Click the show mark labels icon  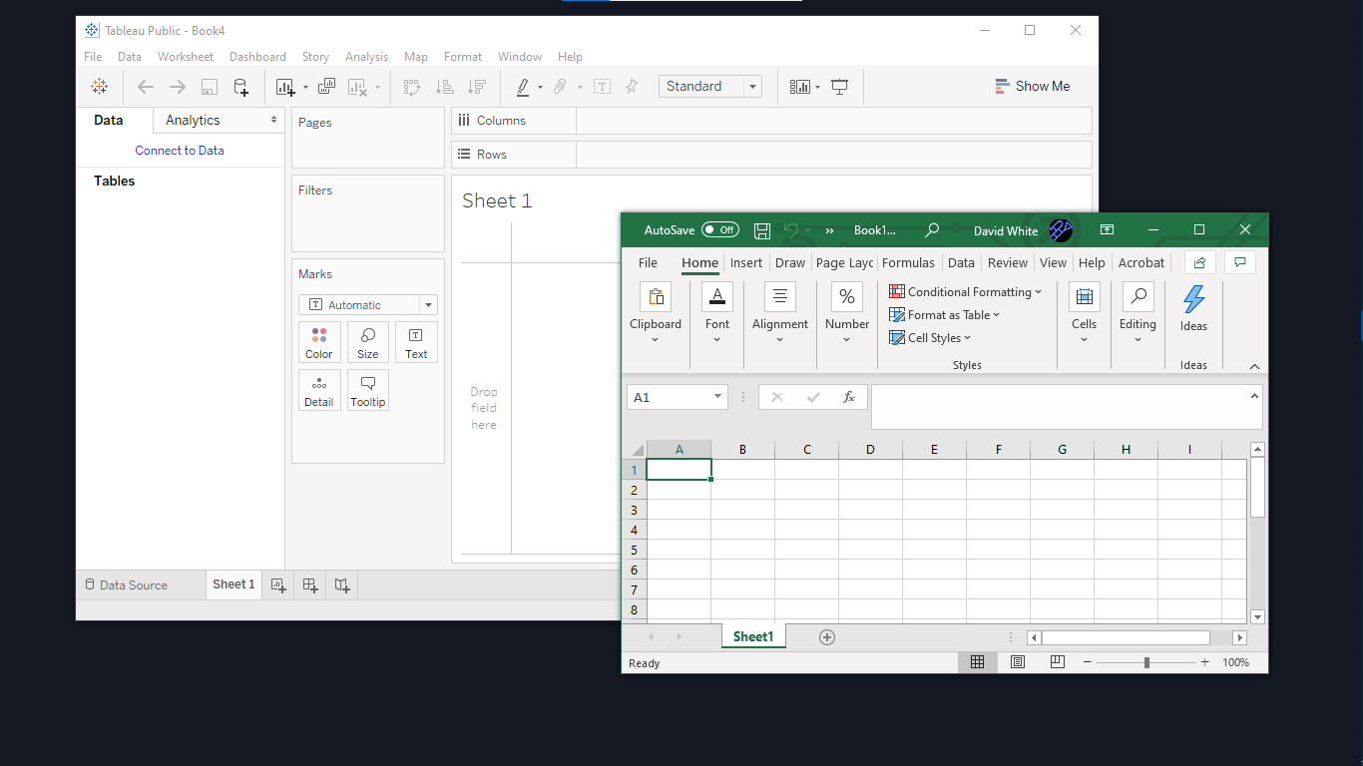(x=603, y=87)
